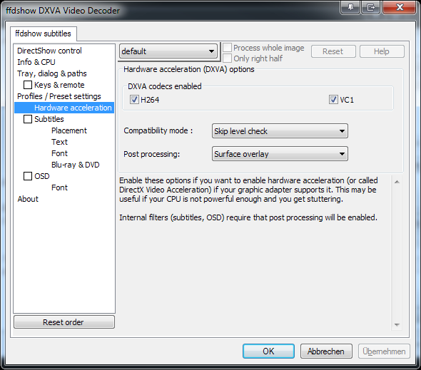Select Placement under Subtitles
Screen dimensions: 421x370
[x=69, y=130]
